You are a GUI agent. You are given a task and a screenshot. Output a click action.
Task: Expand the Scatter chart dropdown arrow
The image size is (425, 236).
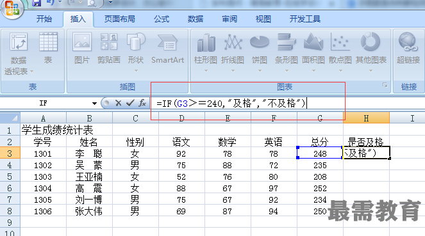[x=340, y=71]
